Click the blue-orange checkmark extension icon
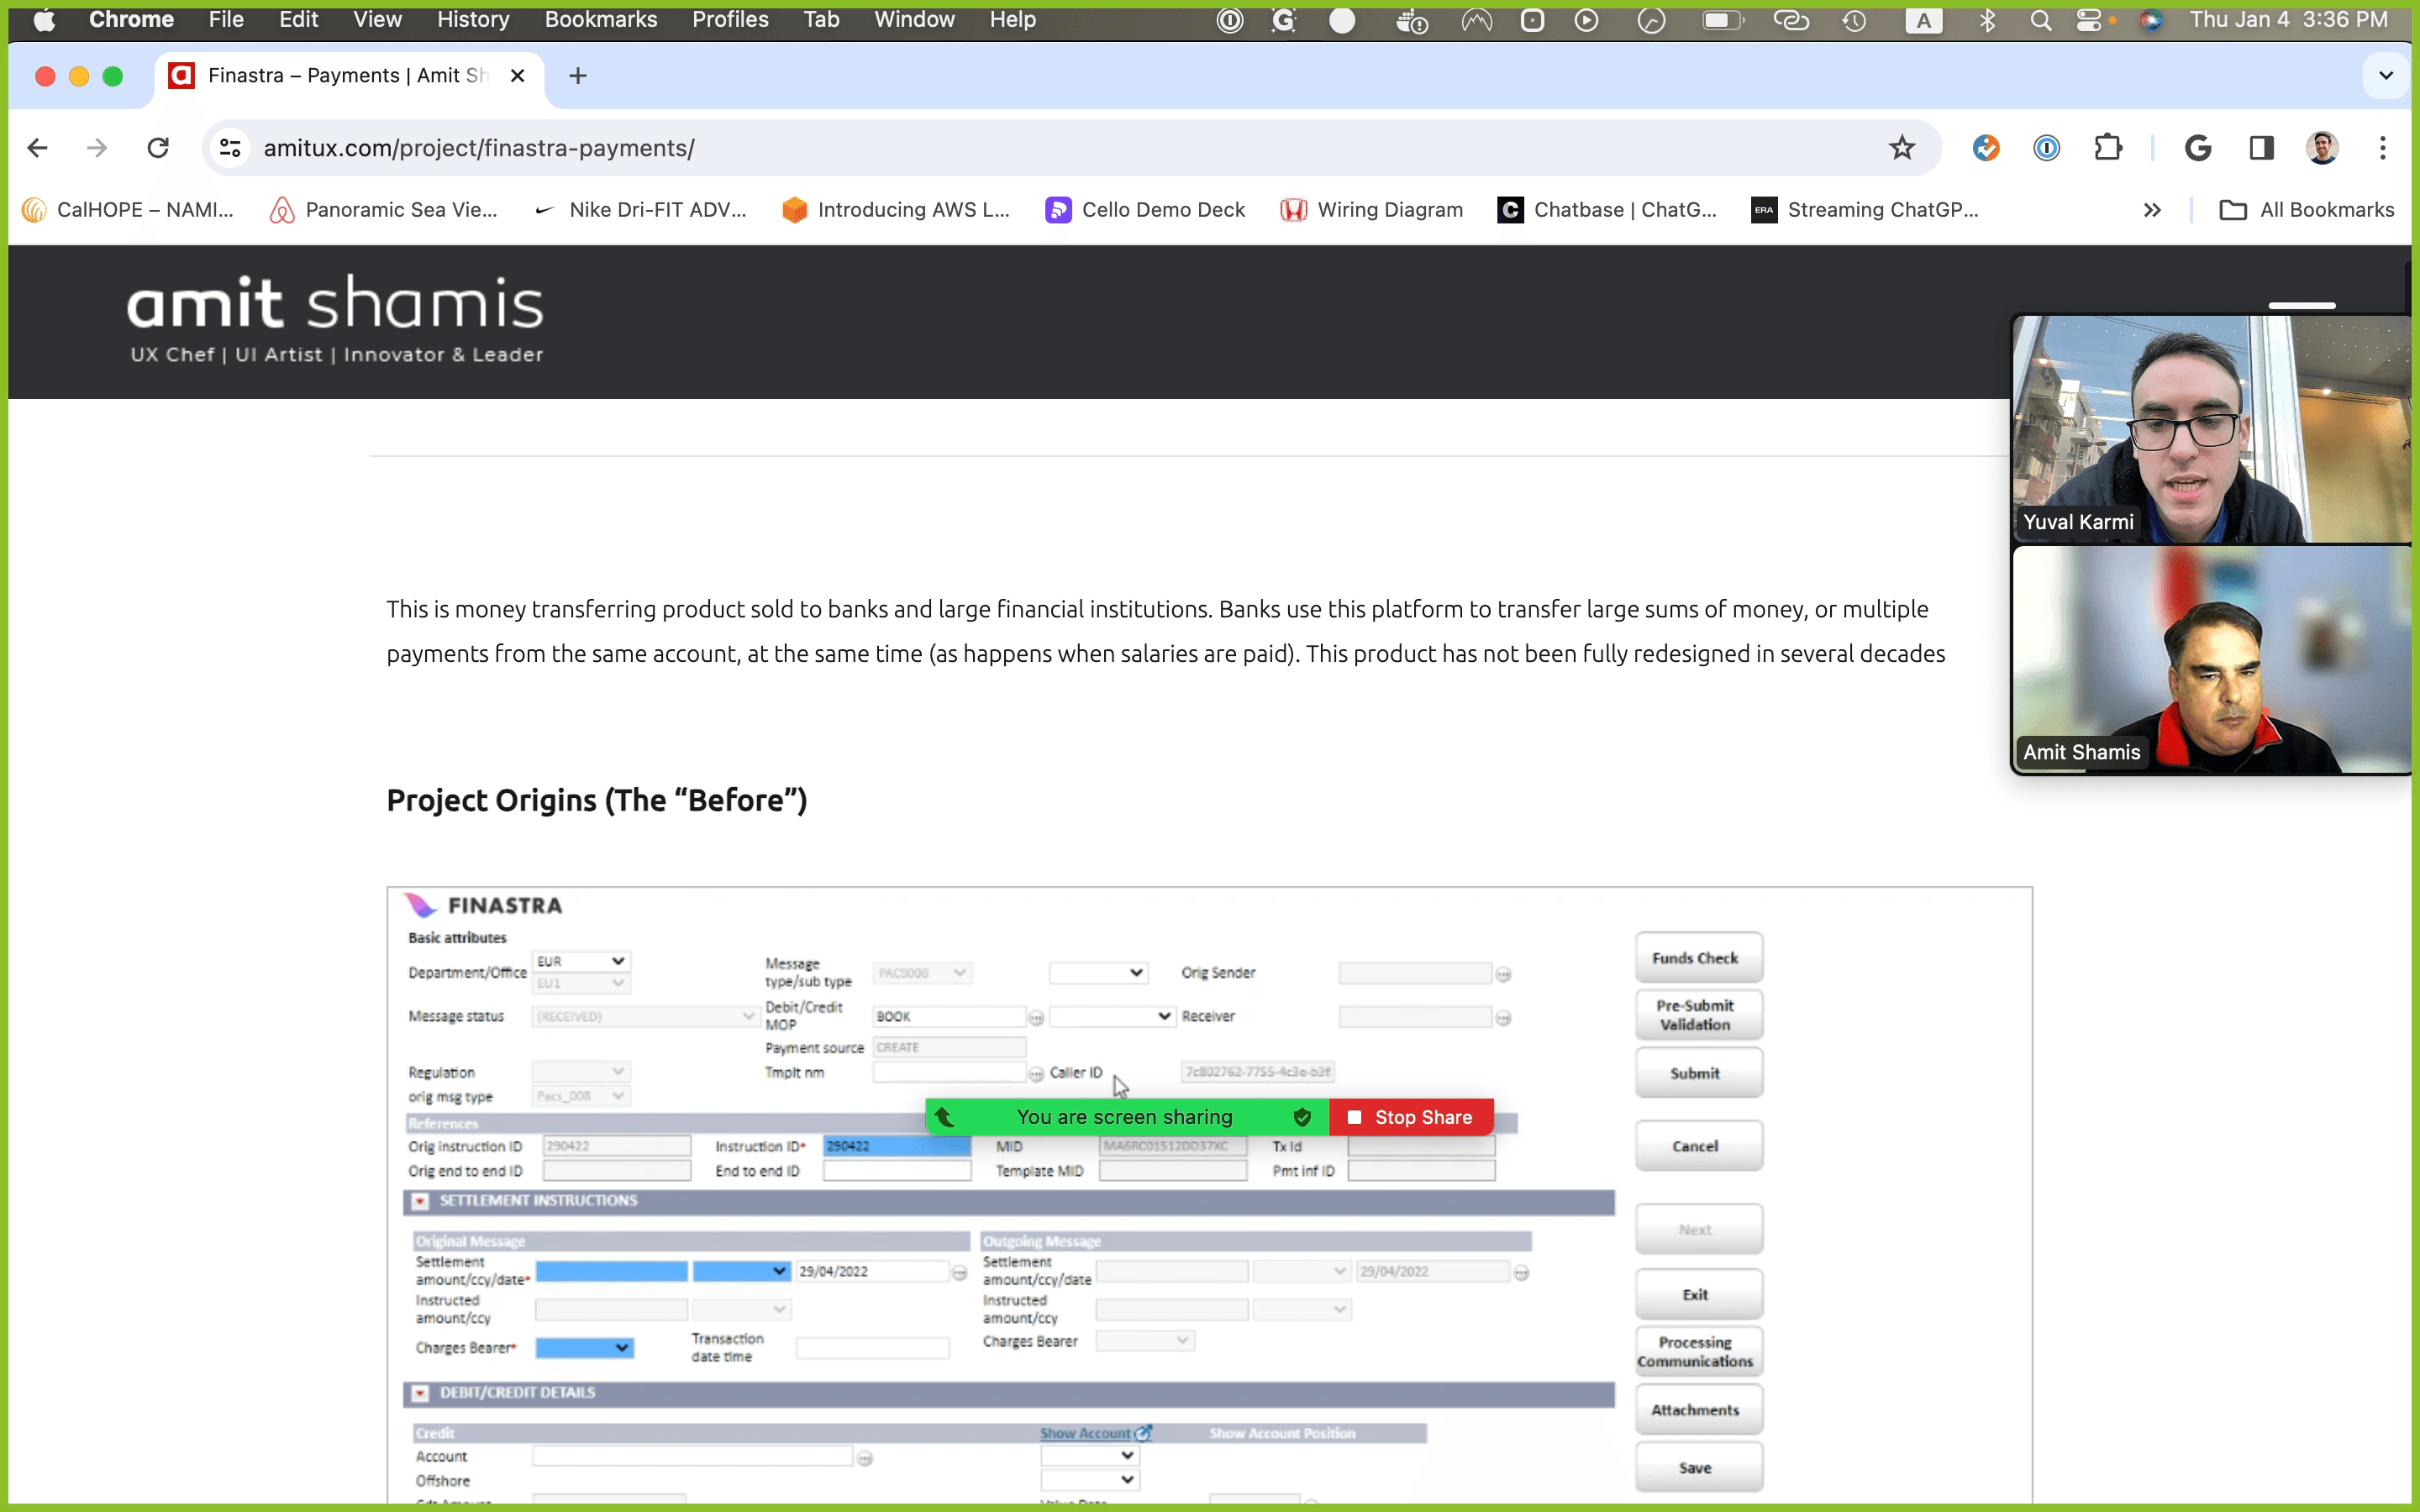This screenshot has width=2420, height=1512. coord(1986,148)
